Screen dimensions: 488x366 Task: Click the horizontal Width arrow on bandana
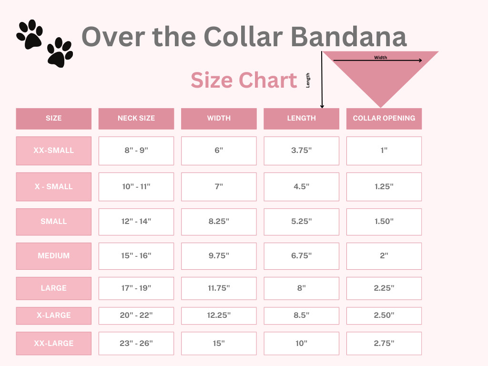tap(377, 61)
